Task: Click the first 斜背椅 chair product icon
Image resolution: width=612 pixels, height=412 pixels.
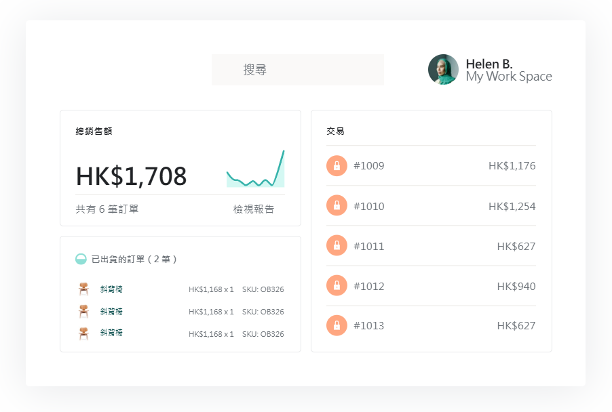Action: (84, 288)
